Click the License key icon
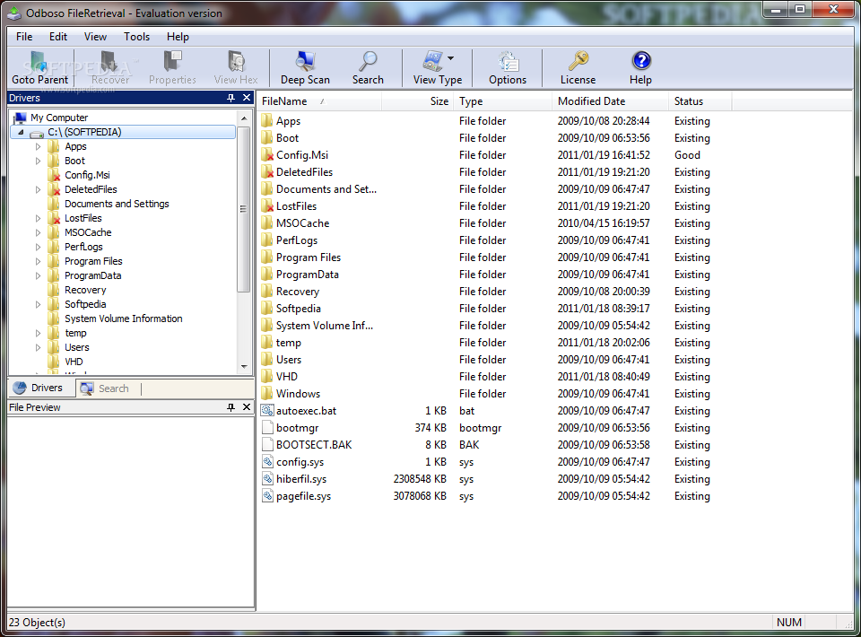Image resolution: width=861 pixels, height=637 pixels. pyautogui.click(x=578, y=62)
